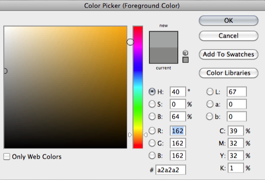
Task: Select the B brightness radio button
Action: (x=152, y=116)
